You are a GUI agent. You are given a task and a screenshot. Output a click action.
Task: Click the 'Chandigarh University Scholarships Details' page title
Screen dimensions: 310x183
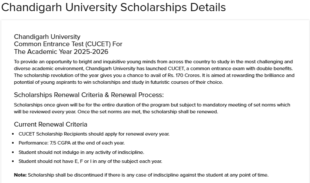(x=113, y=8)
